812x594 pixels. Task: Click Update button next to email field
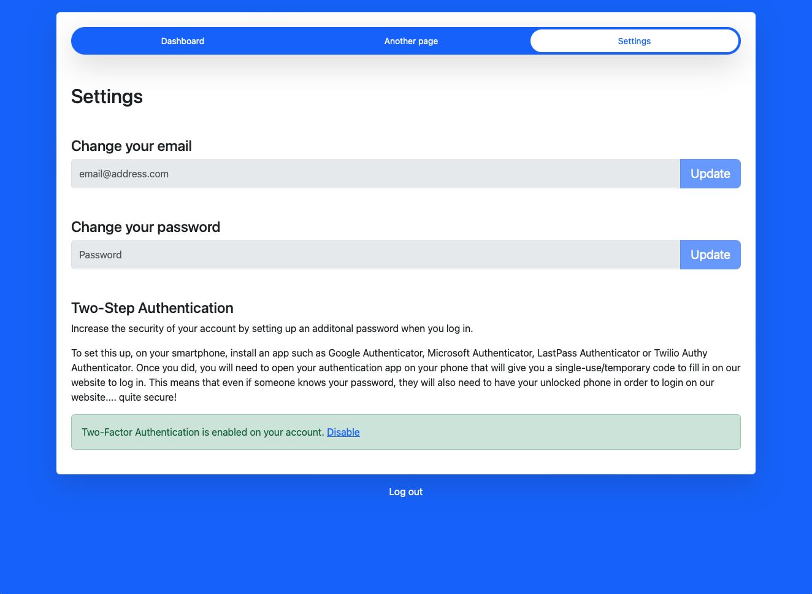coord(710,174)
